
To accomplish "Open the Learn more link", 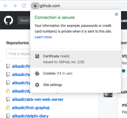I will point(43,37).
